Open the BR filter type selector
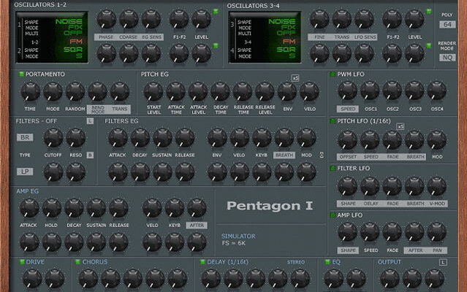467x292 pixels. click(x=26, y=137)
